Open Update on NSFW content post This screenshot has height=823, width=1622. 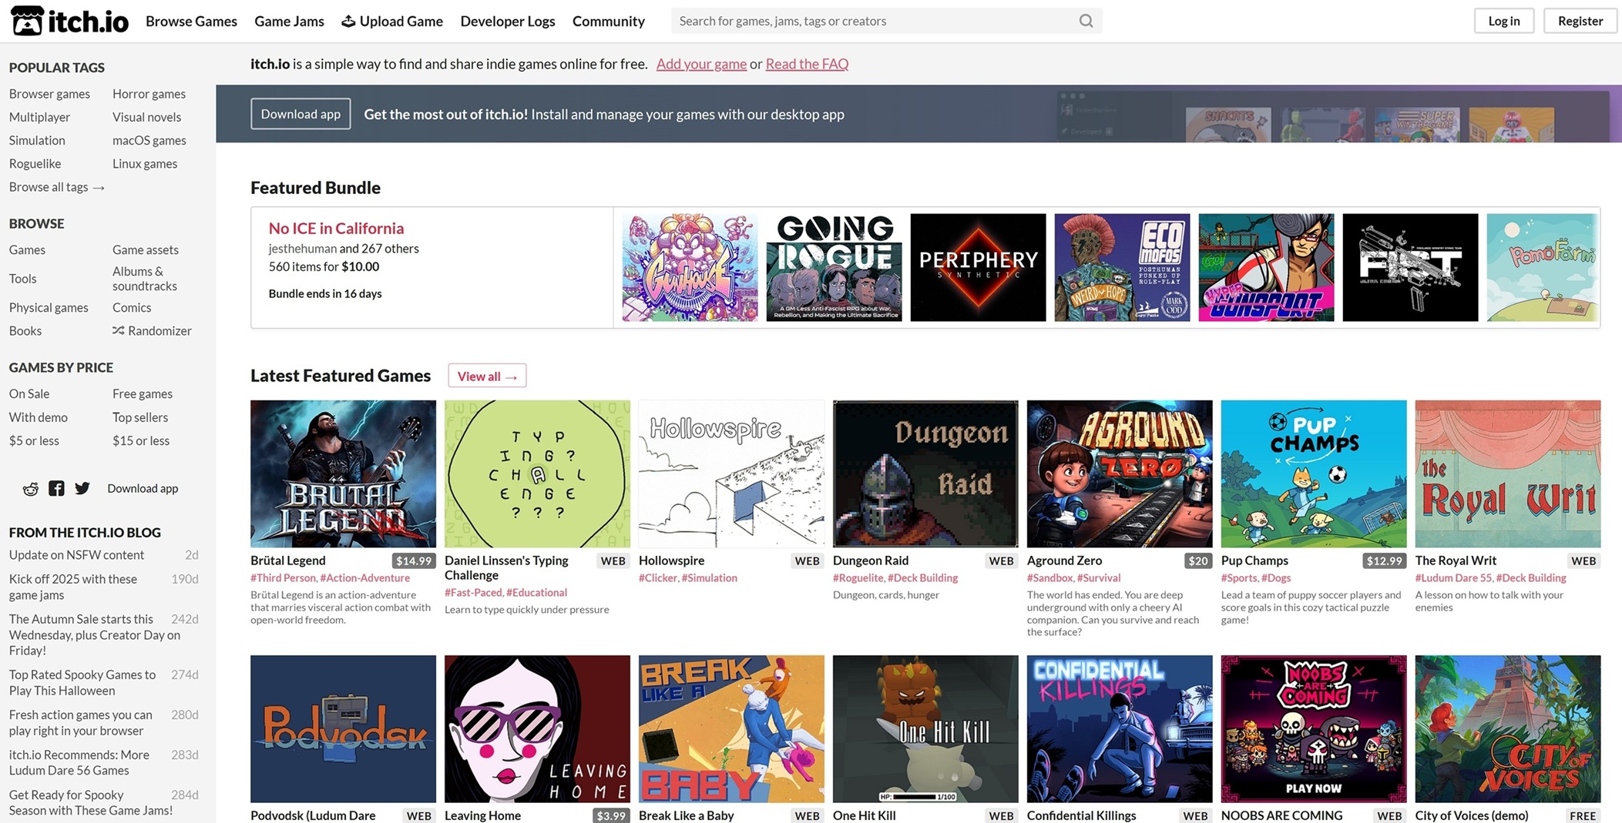[76, 555]
